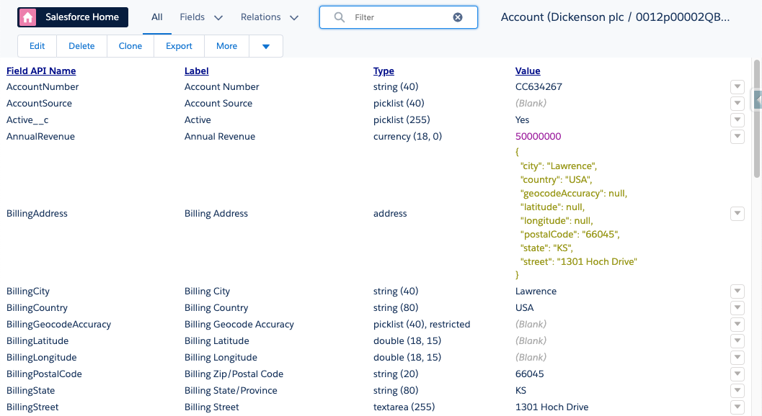
Task: Click the Delete button
Action: [x=81, y=46]
